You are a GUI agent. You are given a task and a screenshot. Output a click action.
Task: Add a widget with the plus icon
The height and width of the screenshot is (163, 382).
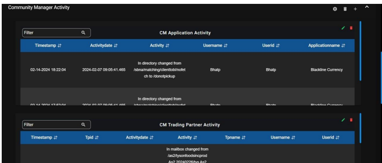coord(355,9)
